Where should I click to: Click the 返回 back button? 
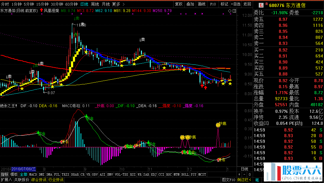click(247, 4)
